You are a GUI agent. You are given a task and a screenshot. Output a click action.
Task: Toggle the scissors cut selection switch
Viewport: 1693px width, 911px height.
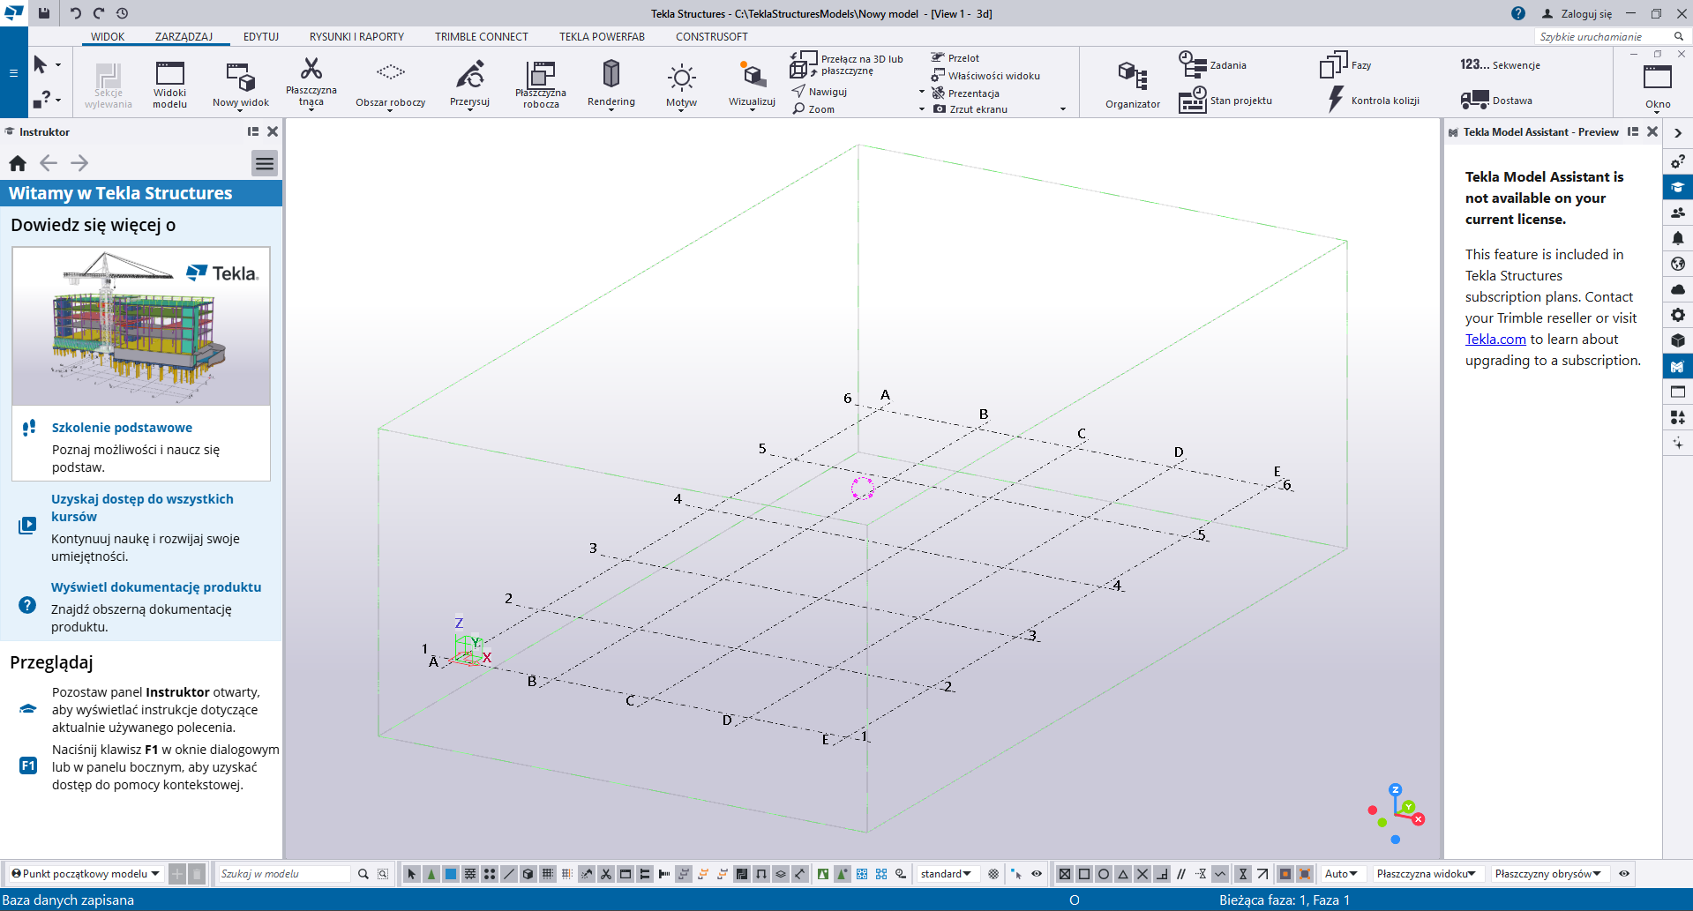pyautogui.click(x=606, y=874)
